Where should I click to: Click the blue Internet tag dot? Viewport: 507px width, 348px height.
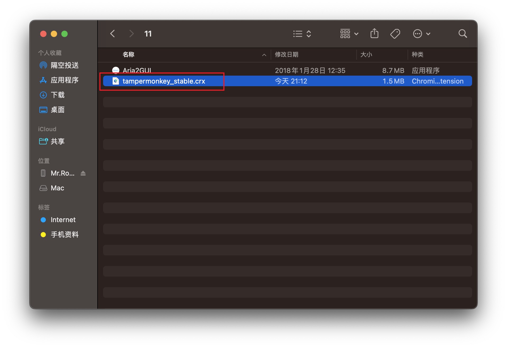pos(43,219)
